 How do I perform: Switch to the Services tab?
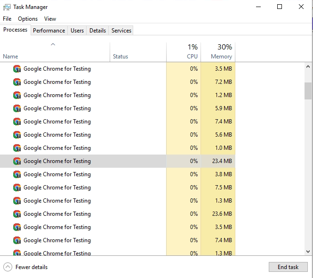[121, 31]
